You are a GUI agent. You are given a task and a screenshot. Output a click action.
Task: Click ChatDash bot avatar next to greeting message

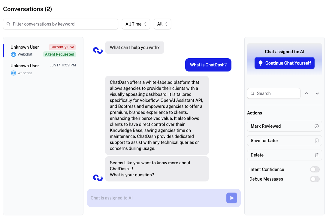click(98, 50)
